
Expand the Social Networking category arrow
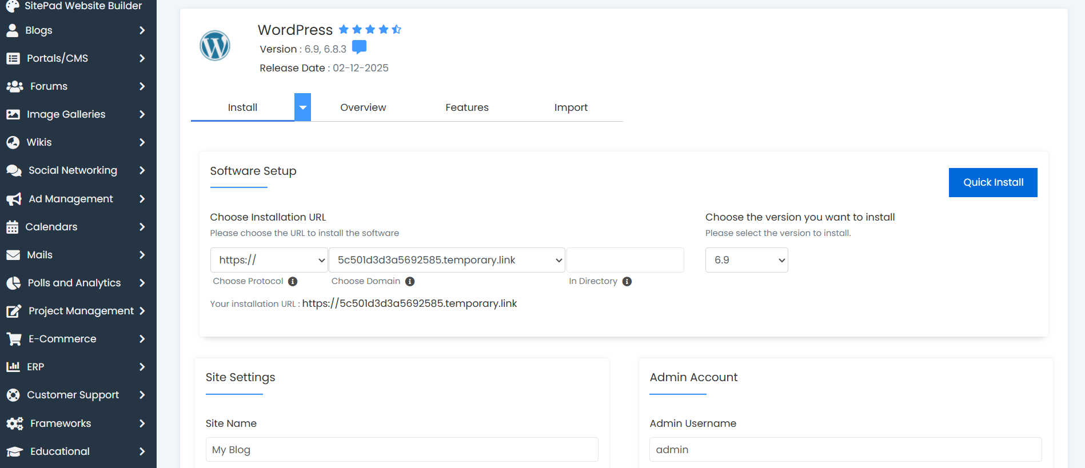(142, 170)
